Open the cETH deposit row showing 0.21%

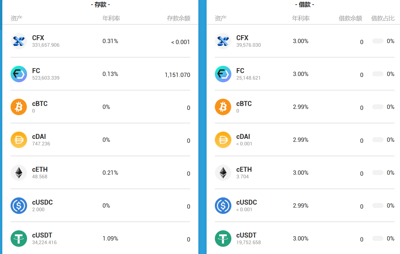100,173
